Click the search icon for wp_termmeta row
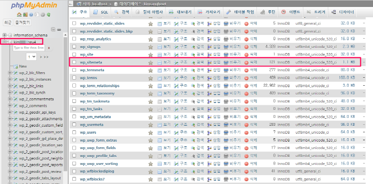 (x=193, y=70)
